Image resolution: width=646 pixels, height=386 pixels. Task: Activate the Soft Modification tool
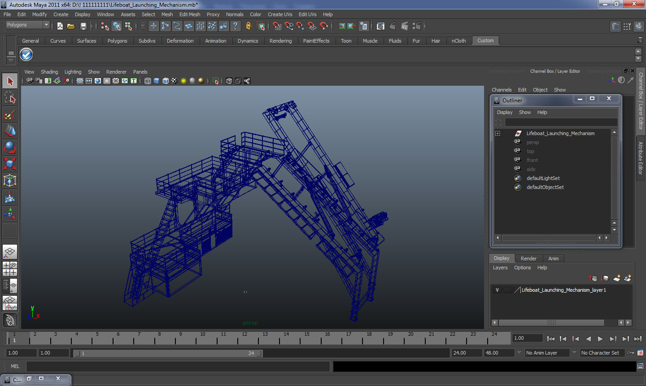click(10, 197)
